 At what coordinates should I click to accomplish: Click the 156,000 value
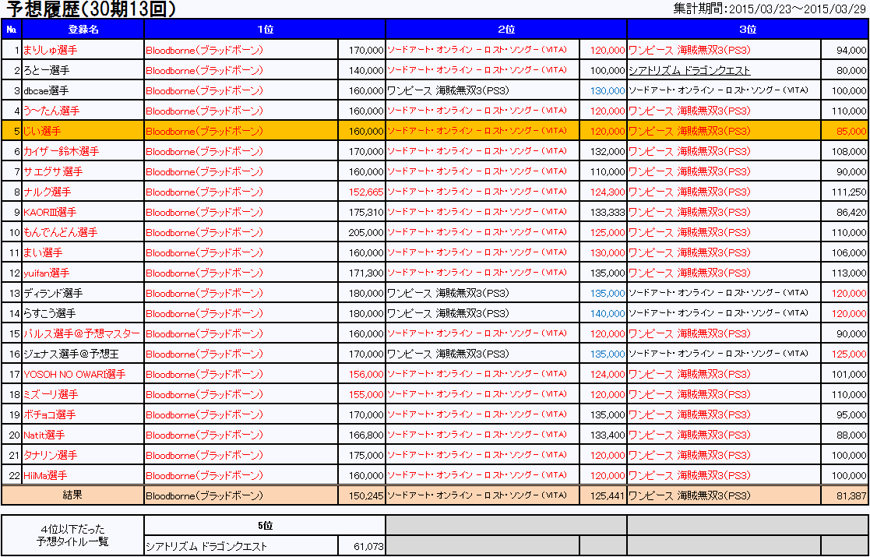point(366,375)
